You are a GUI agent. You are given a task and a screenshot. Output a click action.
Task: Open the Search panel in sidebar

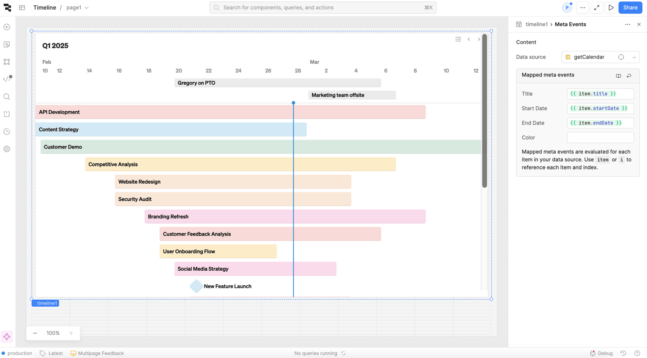click(7, 97)
